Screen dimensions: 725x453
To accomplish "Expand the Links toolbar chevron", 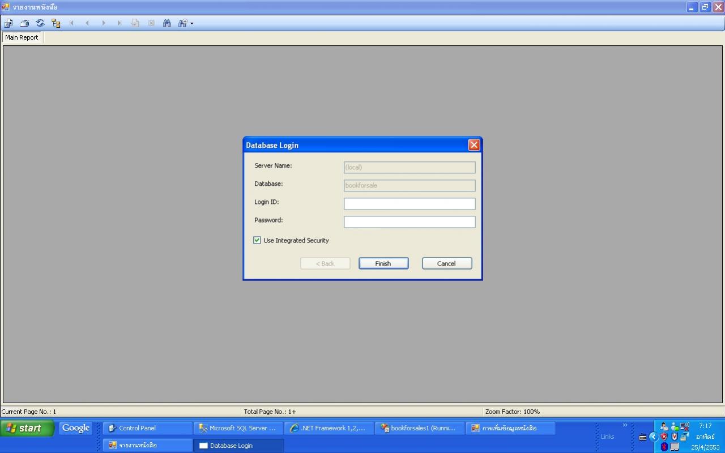I will [x=625, y=425].
